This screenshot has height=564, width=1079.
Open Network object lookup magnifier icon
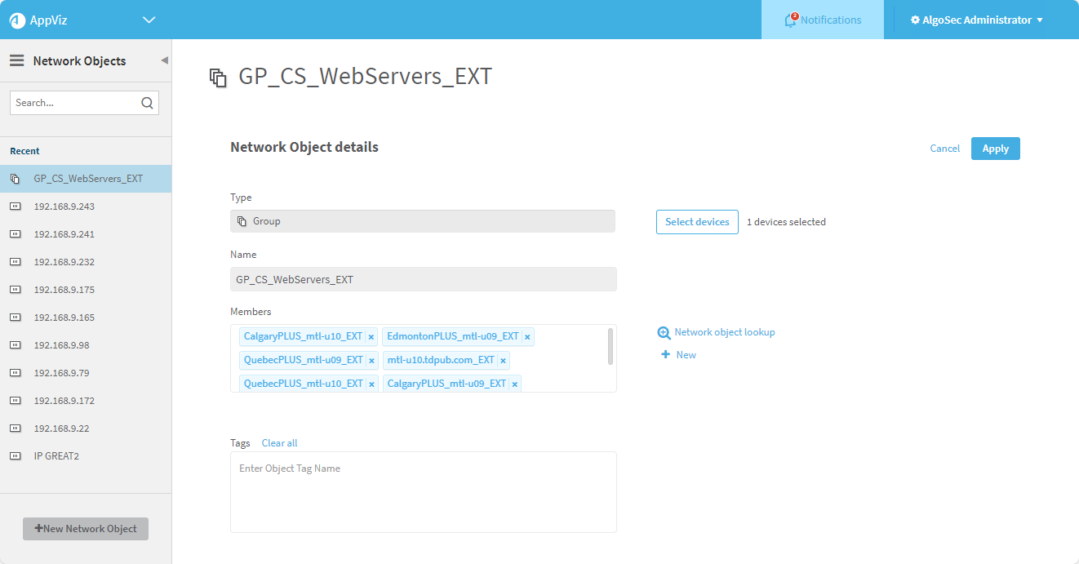[x=664, y=333]
